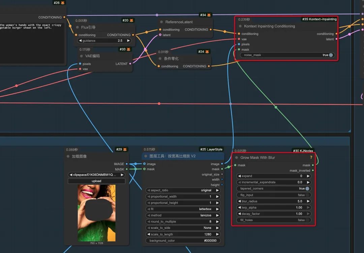364x253 pixels.
Task: Select previous image with clipspace left arrow
Action: click(71, 175)
